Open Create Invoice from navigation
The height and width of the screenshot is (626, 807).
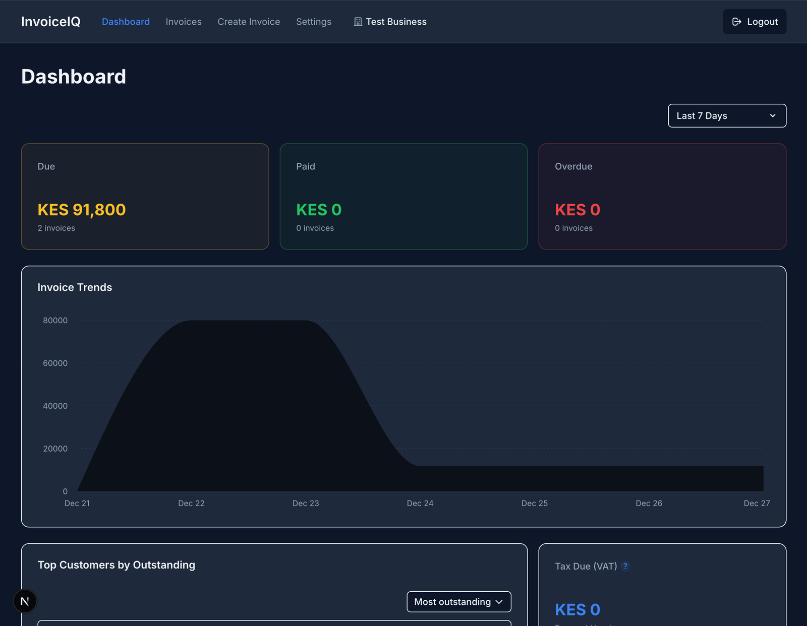pos(249,22)
